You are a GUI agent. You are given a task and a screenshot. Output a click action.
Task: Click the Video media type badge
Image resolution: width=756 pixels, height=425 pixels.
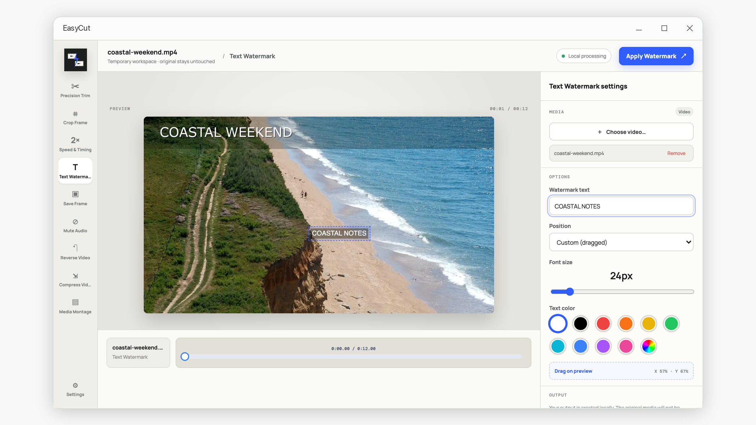[684, 112]
